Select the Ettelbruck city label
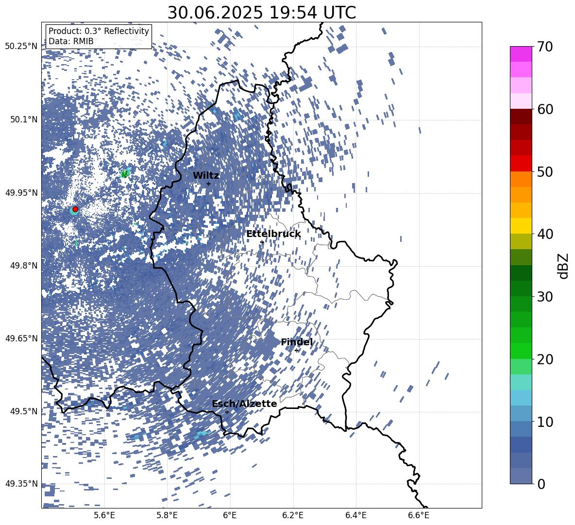The height and width of the screenshot is (525, 575). (x=273, y=234)
